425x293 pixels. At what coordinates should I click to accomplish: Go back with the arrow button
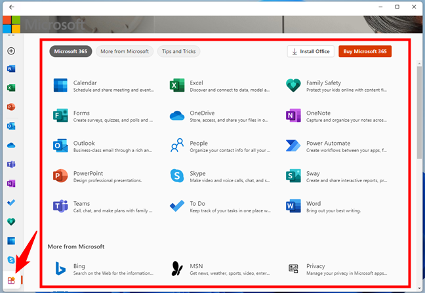tap(11, 7)
